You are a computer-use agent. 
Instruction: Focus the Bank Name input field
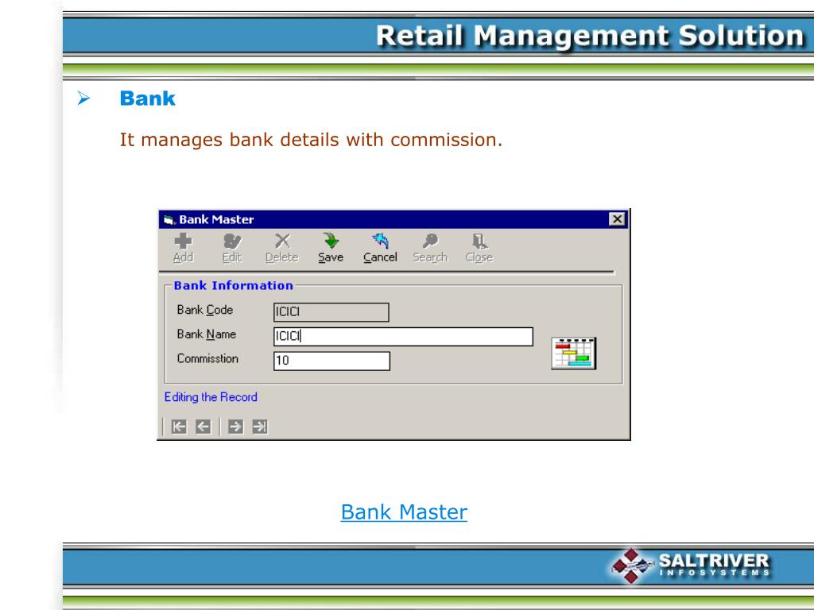click(403, 336)
